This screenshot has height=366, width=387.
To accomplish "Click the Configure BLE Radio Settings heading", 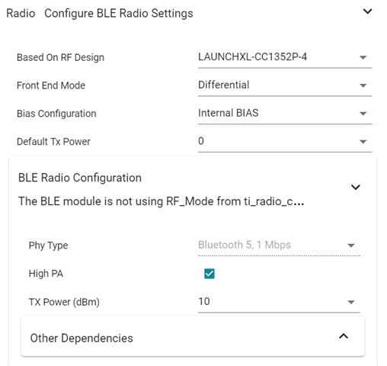I will [x=119, y=14].
